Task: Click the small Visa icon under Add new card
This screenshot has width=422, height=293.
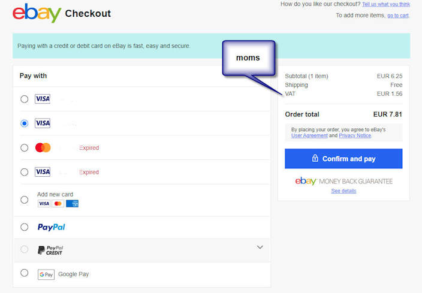Action: point(44,203)
